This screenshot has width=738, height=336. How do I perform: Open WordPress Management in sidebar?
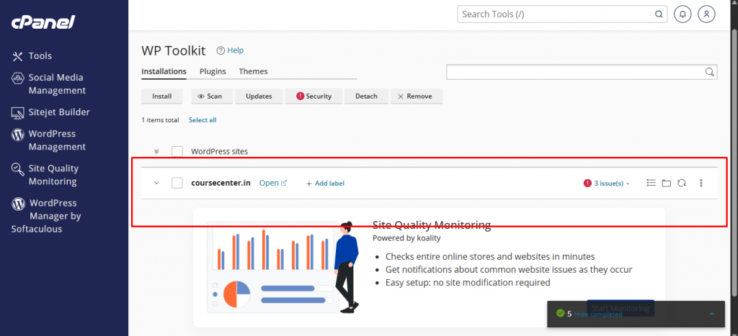48,140
